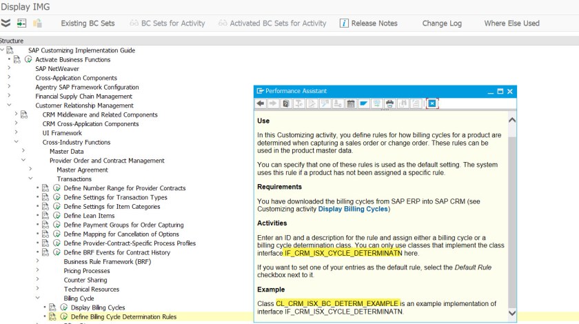The image size is (579, 324).
Task: Click Activated BC Sets for Activity
Action: pyautogui.click(x=272, y=23)
